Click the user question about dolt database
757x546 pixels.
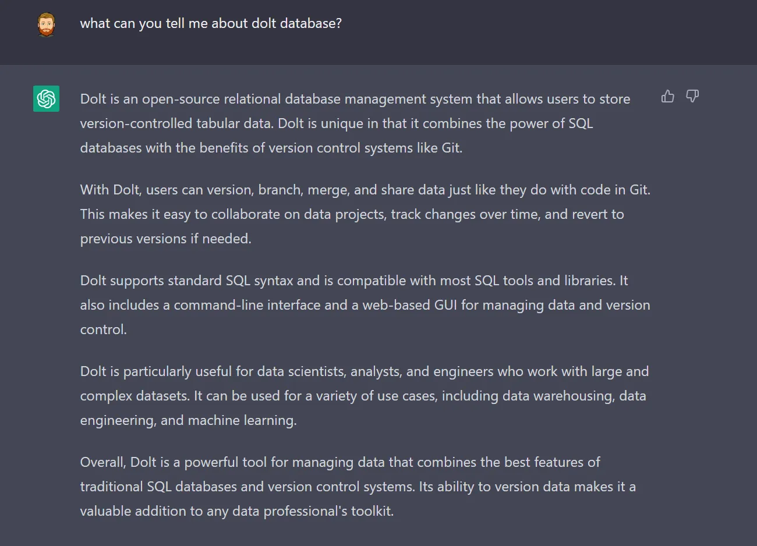point(211,23)
